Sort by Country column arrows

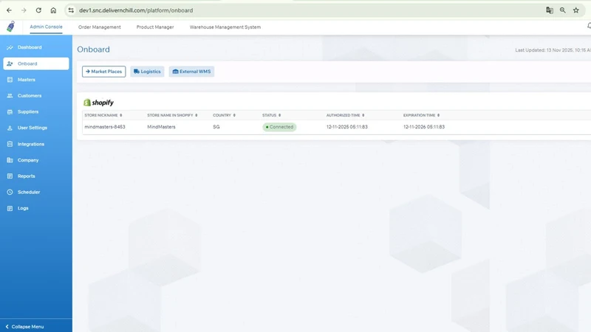234,115
